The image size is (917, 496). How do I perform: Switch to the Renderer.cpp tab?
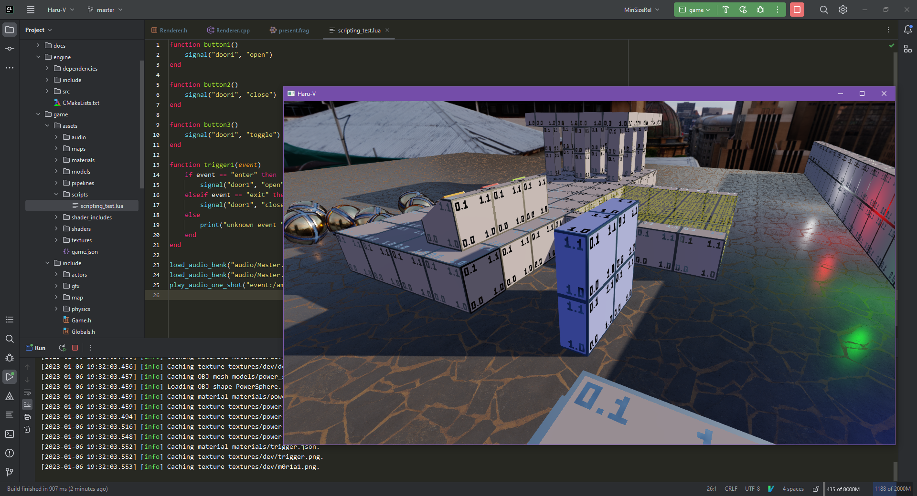point(228,30)
